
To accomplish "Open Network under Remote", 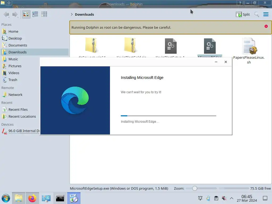I will point(20,95).
